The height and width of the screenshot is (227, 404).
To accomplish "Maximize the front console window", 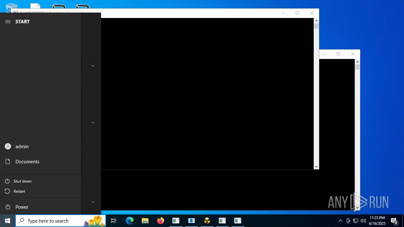I will 297,13.
